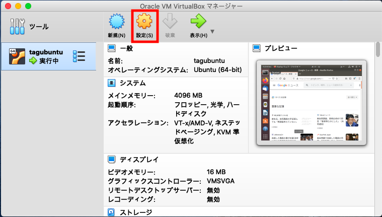Open the Settings (設定) gear icon
This screenshot has width=382, height=217.
tap(144, 22)
